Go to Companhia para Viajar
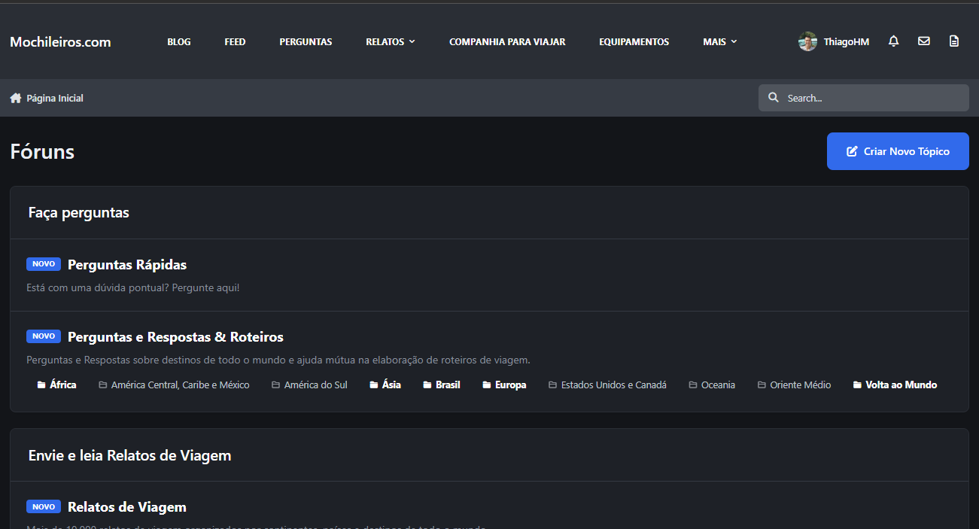Image resolution: width=979 pixels, height=529 pixels. (506, 42)
